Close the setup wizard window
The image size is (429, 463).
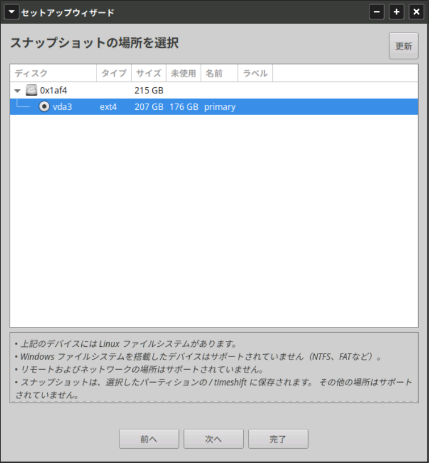pos(416,12)
